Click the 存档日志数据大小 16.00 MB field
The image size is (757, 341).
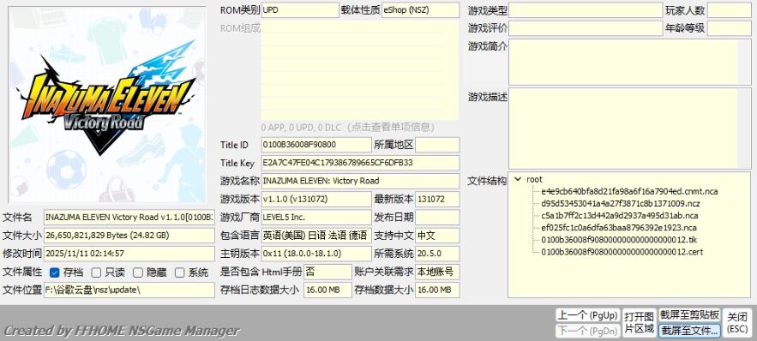pyautogui.click(x=327, y=290)
